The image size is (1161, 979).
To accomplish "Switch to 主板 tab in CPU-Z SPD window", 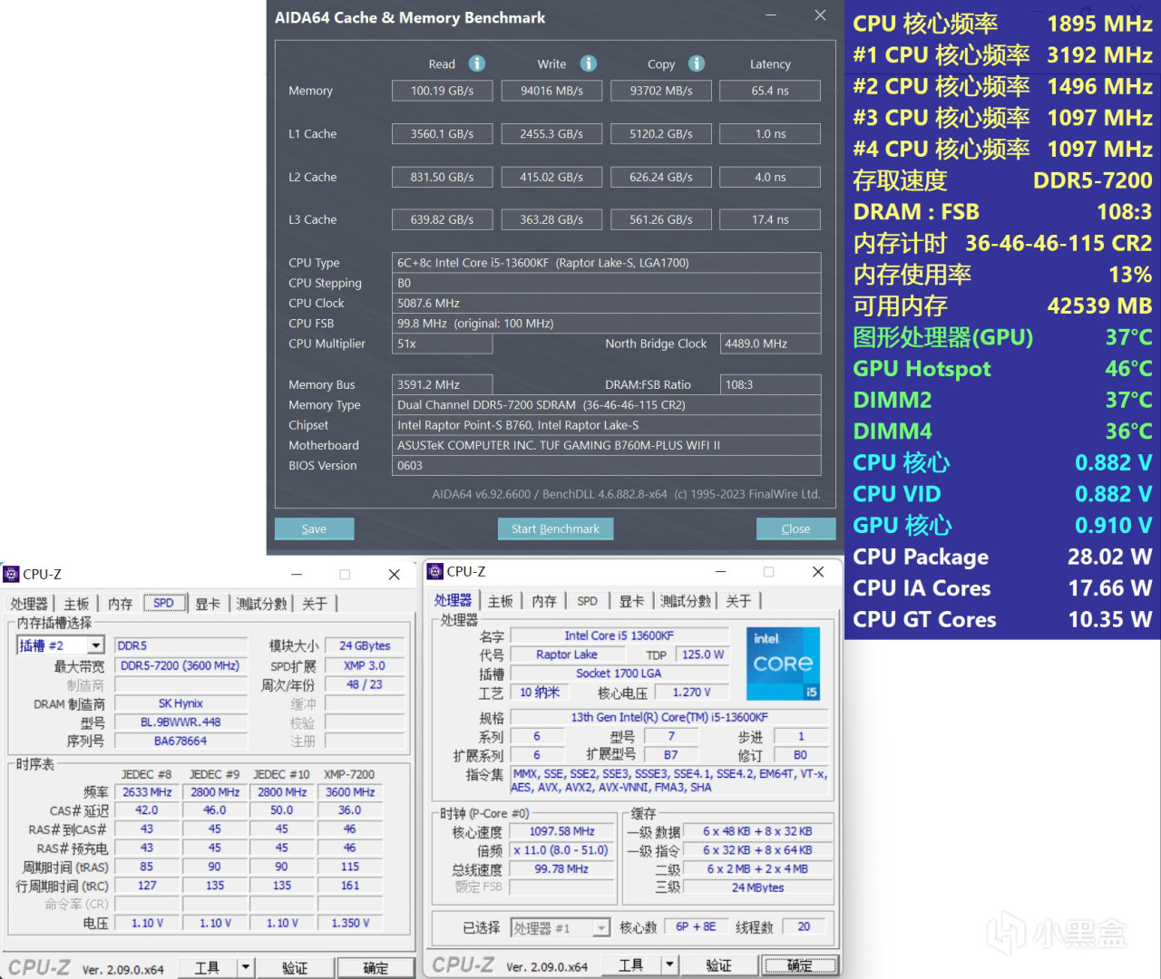I will click(76, 604).
